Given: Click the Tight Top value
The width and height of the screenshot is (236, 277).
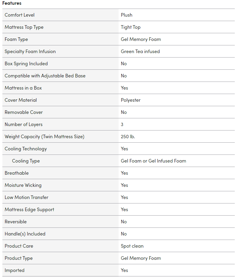Looking at the screenshot, I should 131,27.
